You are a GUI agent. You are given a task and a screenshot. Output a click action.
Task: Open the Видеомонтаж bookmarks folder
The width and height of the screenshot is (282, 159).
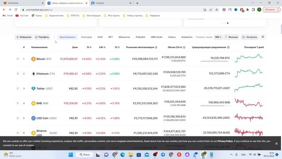click(x=54, y=16)
